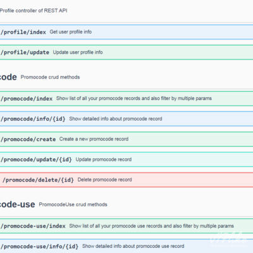
Task: Click 'Promocode crud methods' section description
Action: (50, 77)
